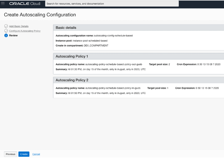
Task: Click the autoscaling-config-schedule-based configuration name
Action: click(113, 36)
